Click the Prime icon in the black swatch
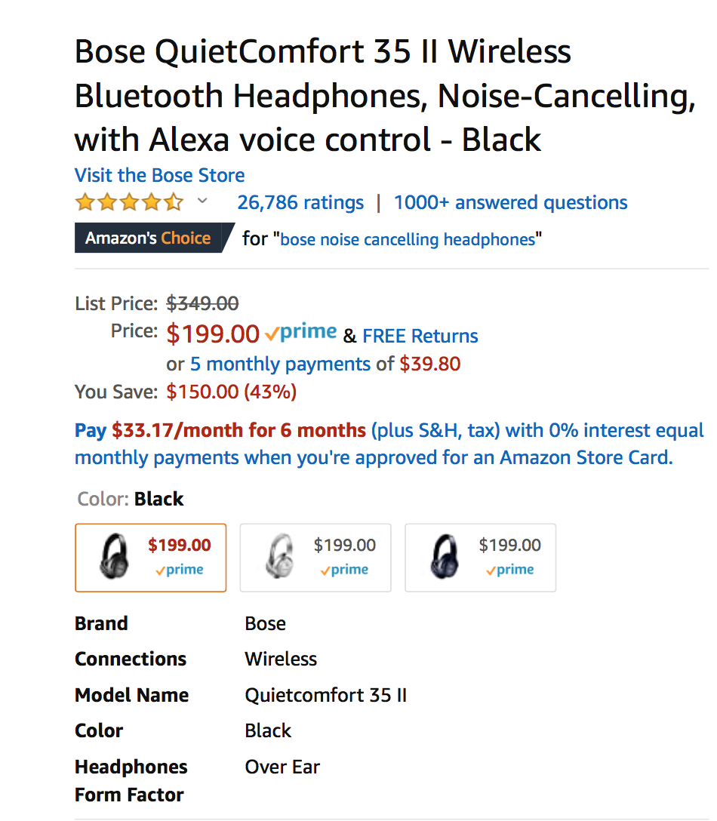 [180, 570]
